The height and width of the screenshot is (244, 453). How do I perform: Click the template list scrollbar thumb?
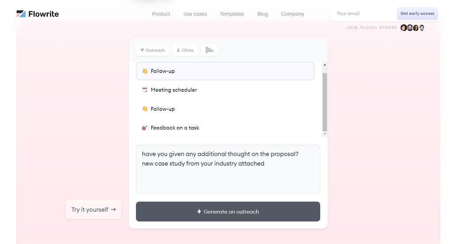click(325, 102)
